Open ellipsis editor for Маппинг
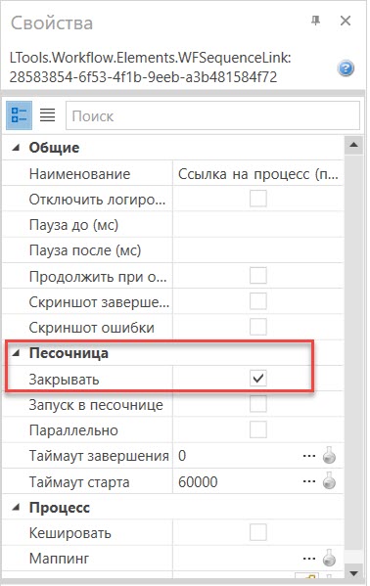370x586 pixels. (x=309, y=559)
